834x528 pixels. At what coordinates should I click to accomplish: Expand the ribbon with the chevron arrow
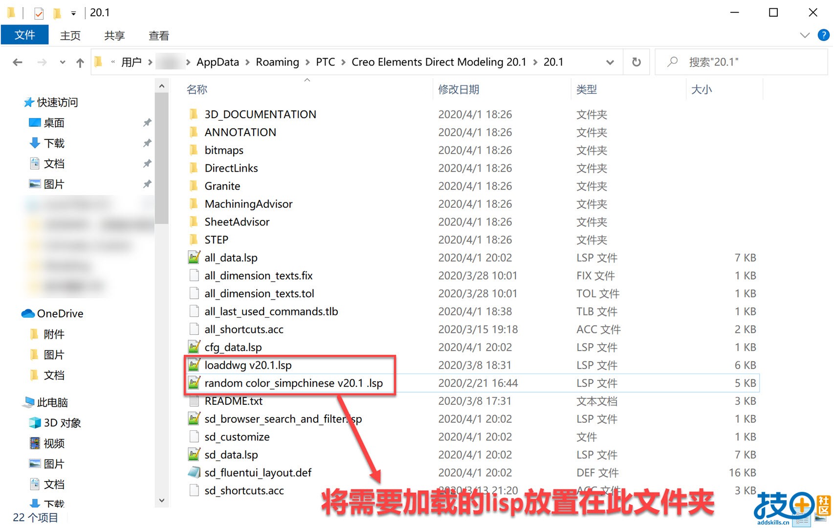point(805,35)
